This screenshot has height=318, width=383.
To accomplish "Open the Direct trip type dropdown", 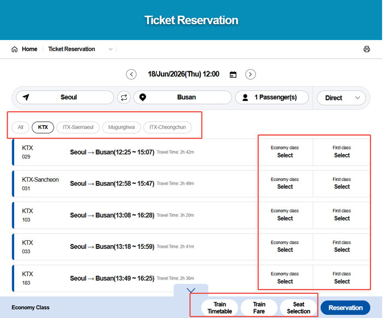I will pos(341,98).
